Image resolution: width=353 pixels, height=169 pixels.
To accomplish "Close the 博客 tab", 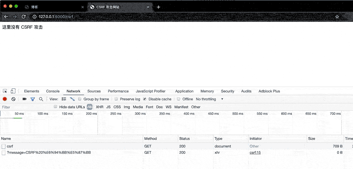I will click(83, 7).
